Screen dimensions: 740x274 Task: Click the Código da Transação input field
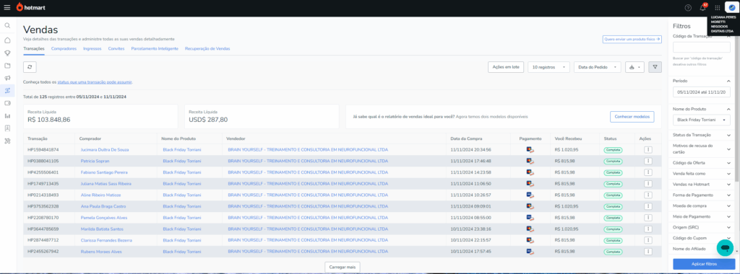coord(701,47)
